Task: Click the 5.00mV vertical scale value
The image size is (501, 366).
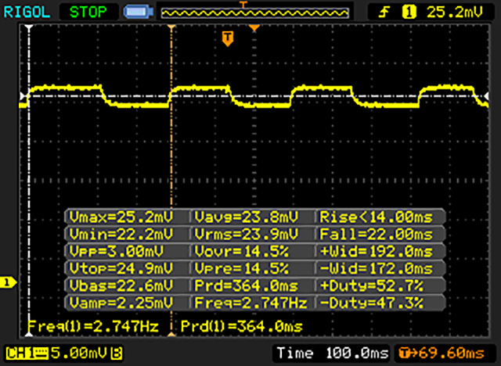Action: tap(78, 353)
